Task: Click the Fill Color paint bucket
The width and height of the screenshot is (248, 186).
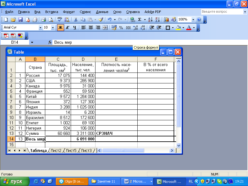Action: pyautogui.click(x=179, y=28)
